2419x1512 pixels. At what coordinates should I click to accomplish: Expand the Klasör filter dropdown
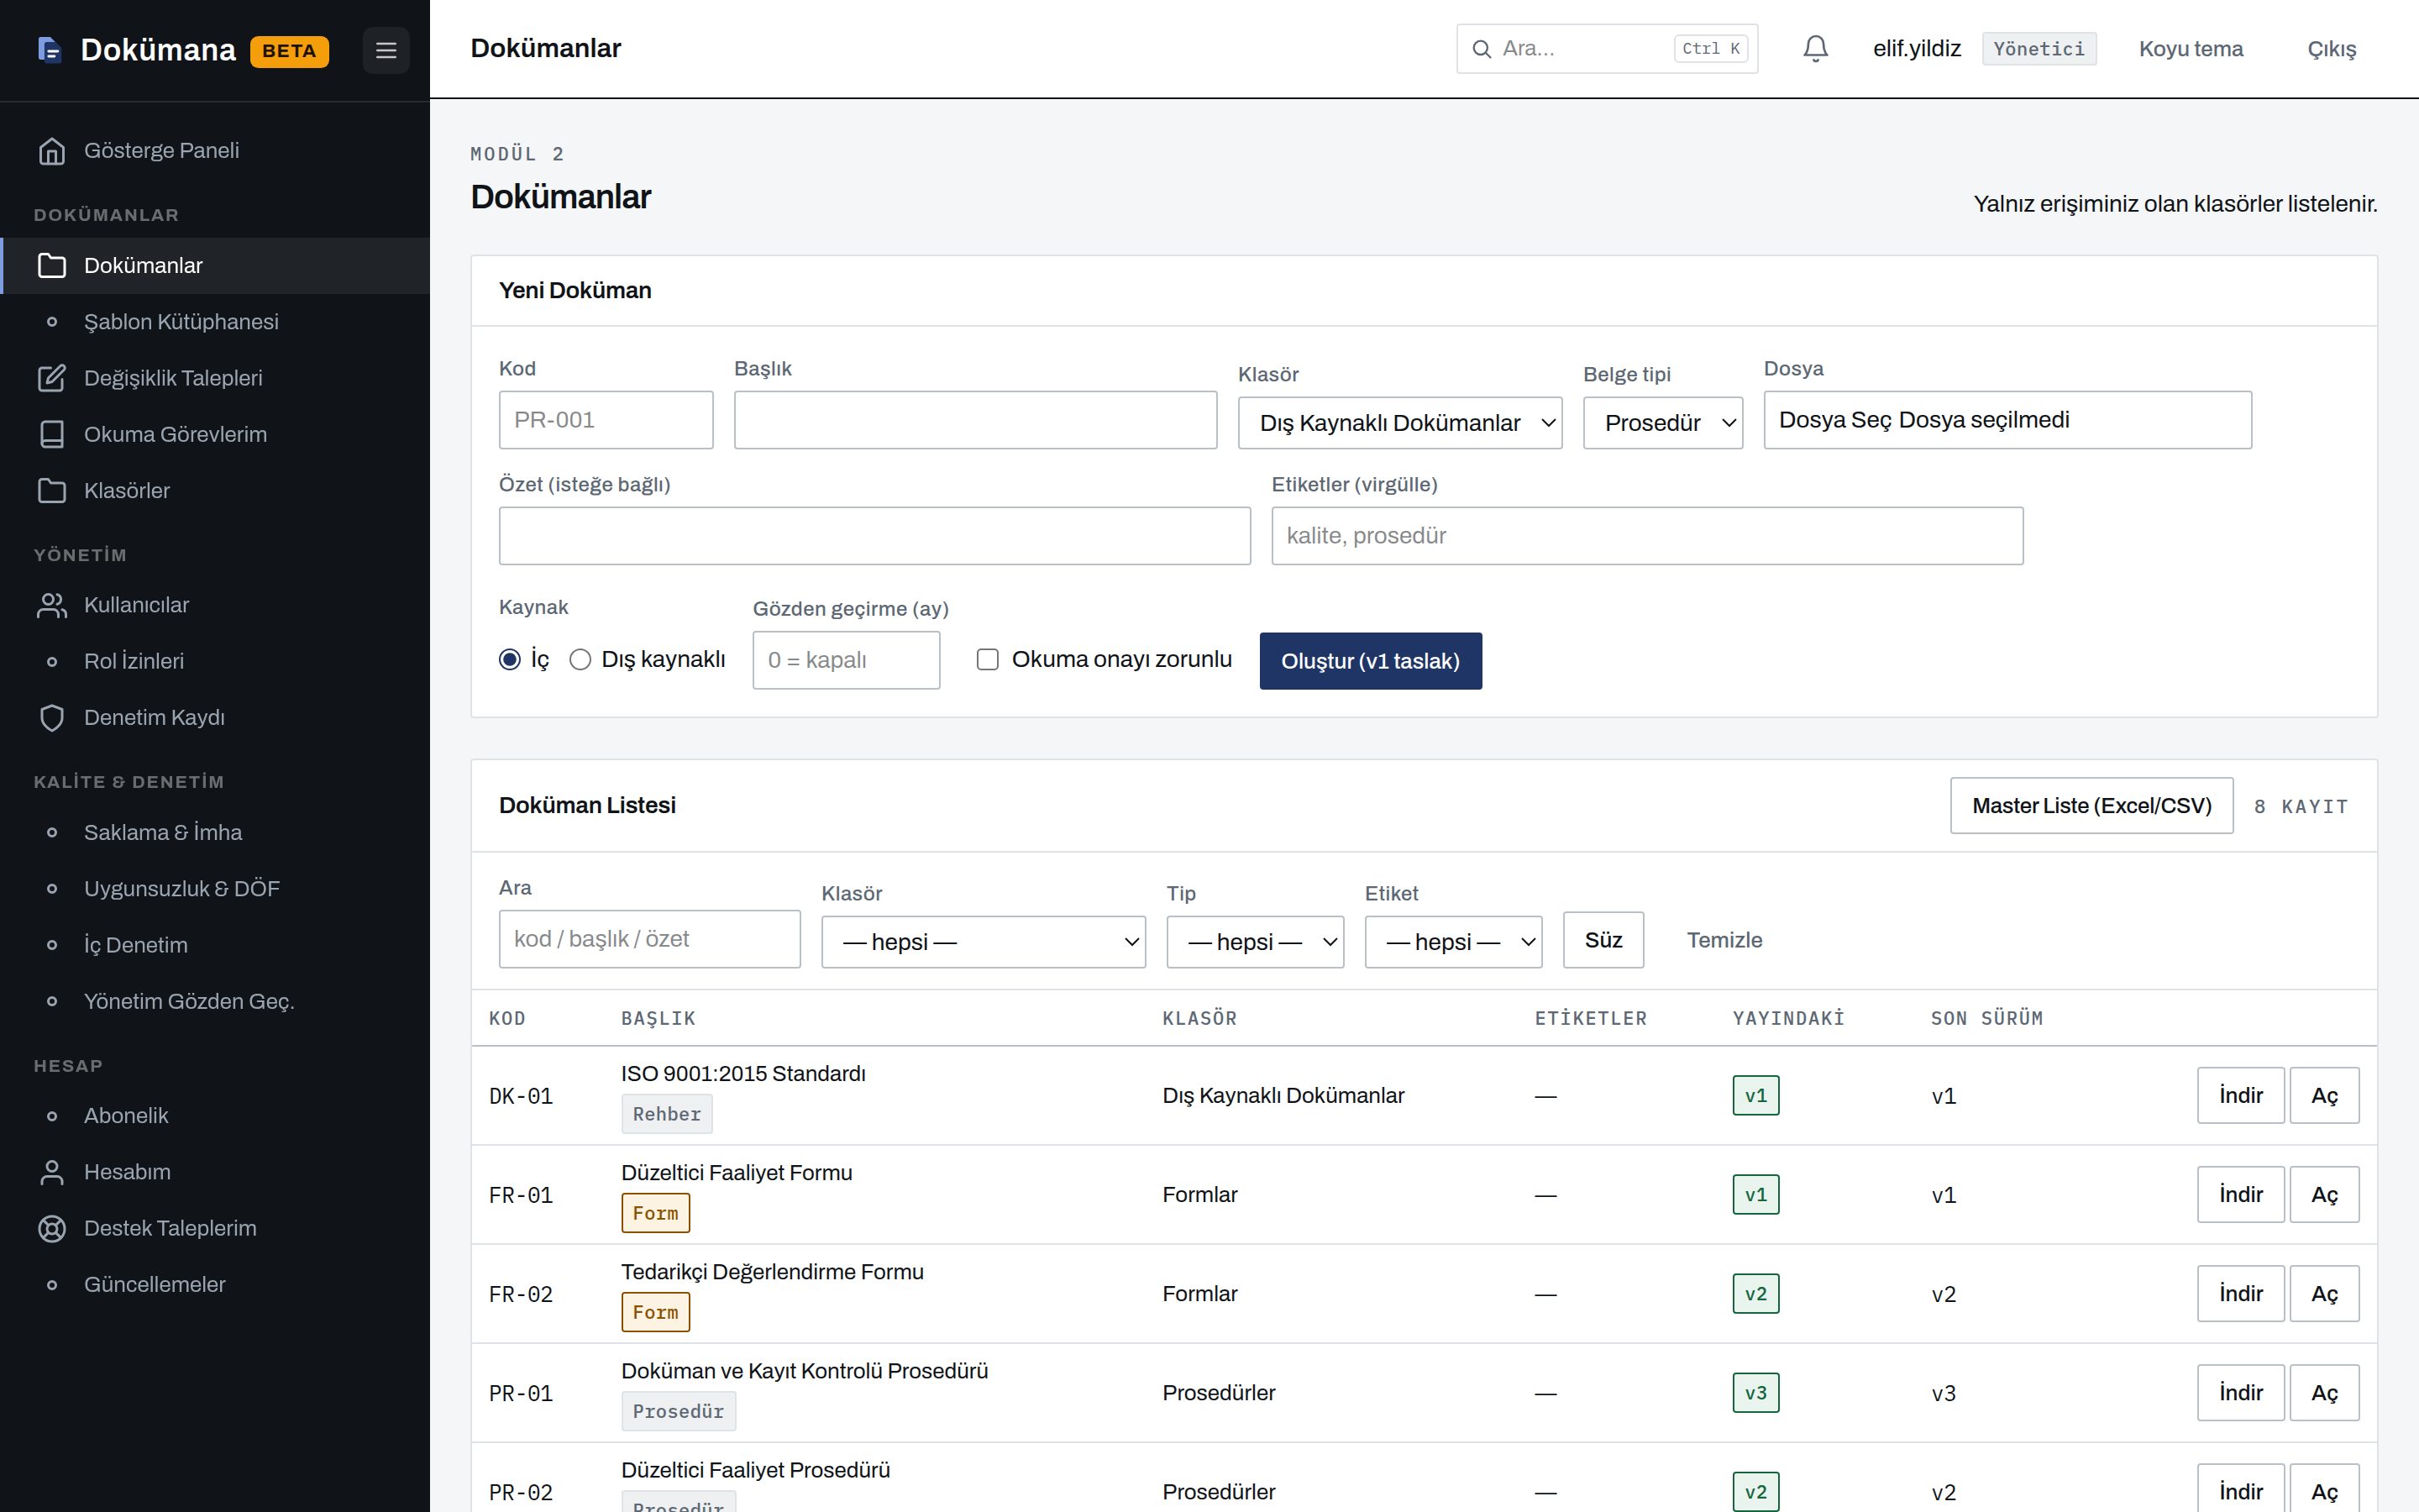[984, 942]
